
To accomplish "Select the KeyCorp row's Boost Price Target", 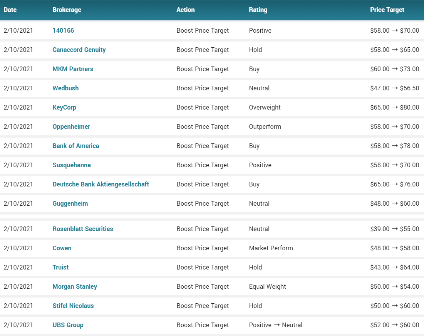I will 203,107.
